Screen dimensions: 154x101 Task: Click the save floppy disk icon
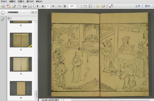point(19,6)
